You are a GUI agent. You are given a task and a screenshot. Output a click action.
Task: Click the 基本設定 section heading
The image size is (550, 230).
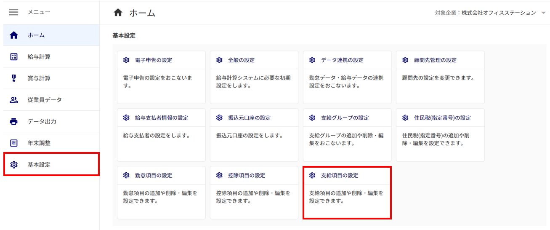click(124, 35)
